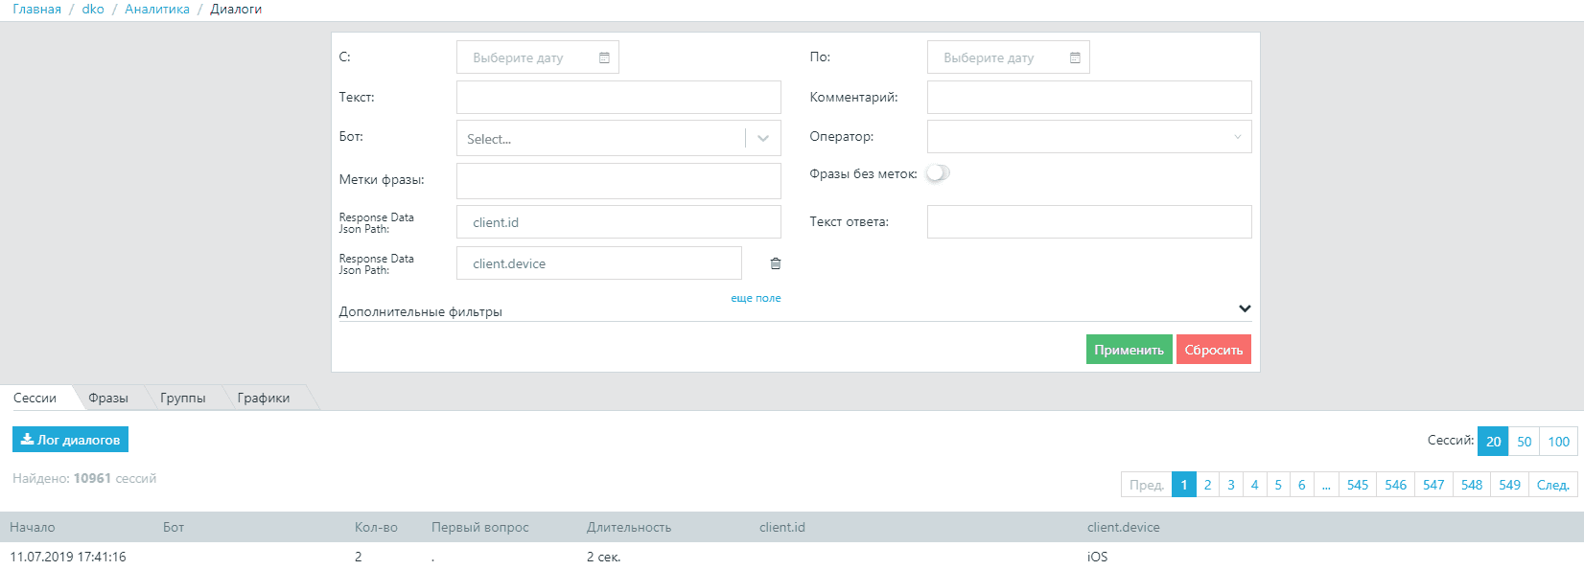The image size is (1584, 570).
Task: Click the 'еще поле' link
Action: 756,299
